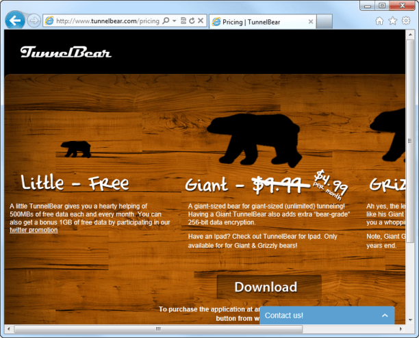Open the twitter promotion link
The image size is (419, 338).
(34, 230)
